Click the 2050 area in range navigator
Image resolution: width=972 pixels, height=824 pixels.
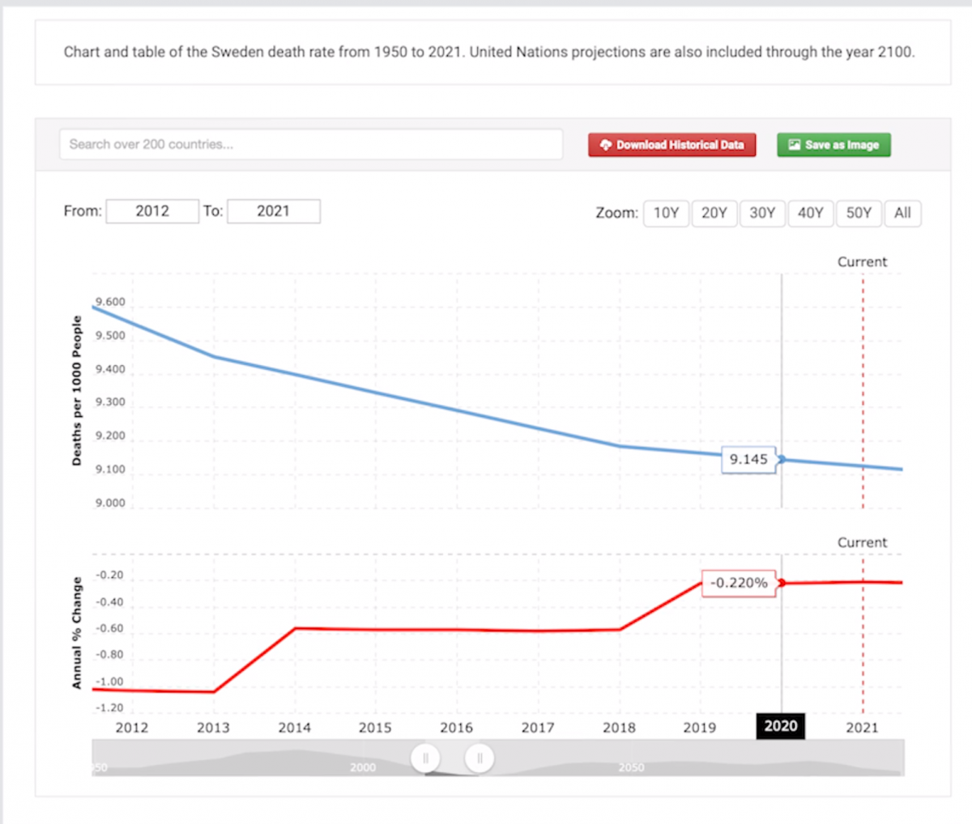point(631,767)
